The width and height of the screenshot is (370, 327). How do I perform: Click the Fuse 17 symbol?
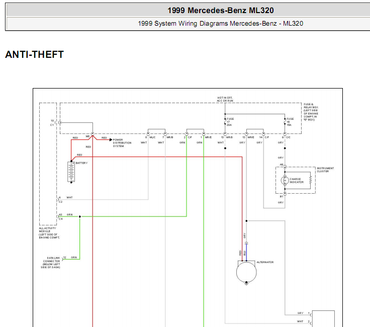[225, 122]
